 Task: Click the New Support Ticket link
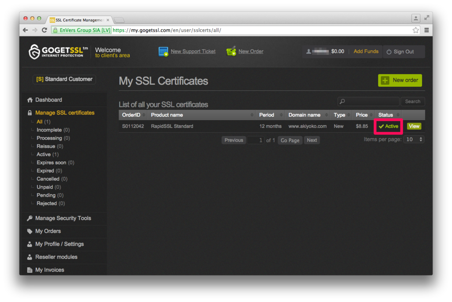193,52
